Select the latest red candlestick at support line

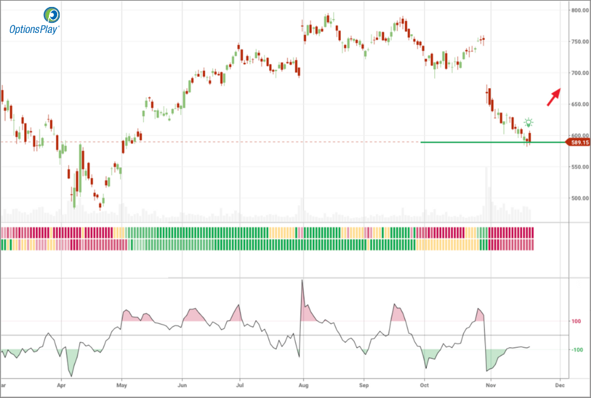coord(530,137)
